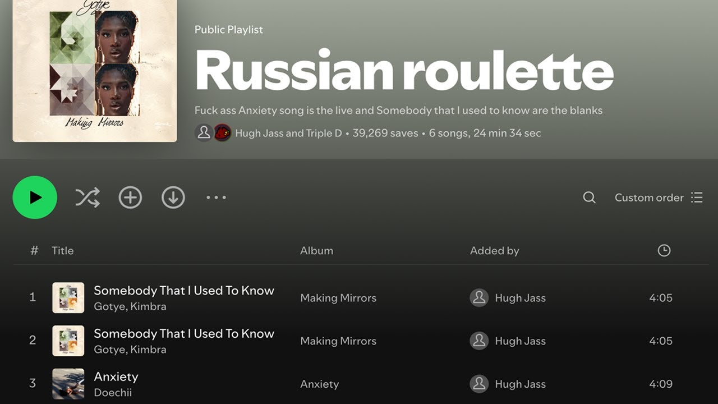Screen dimensions: 718x404
Task: Save playlist to library with plus icon
Action: click(130, 198)
